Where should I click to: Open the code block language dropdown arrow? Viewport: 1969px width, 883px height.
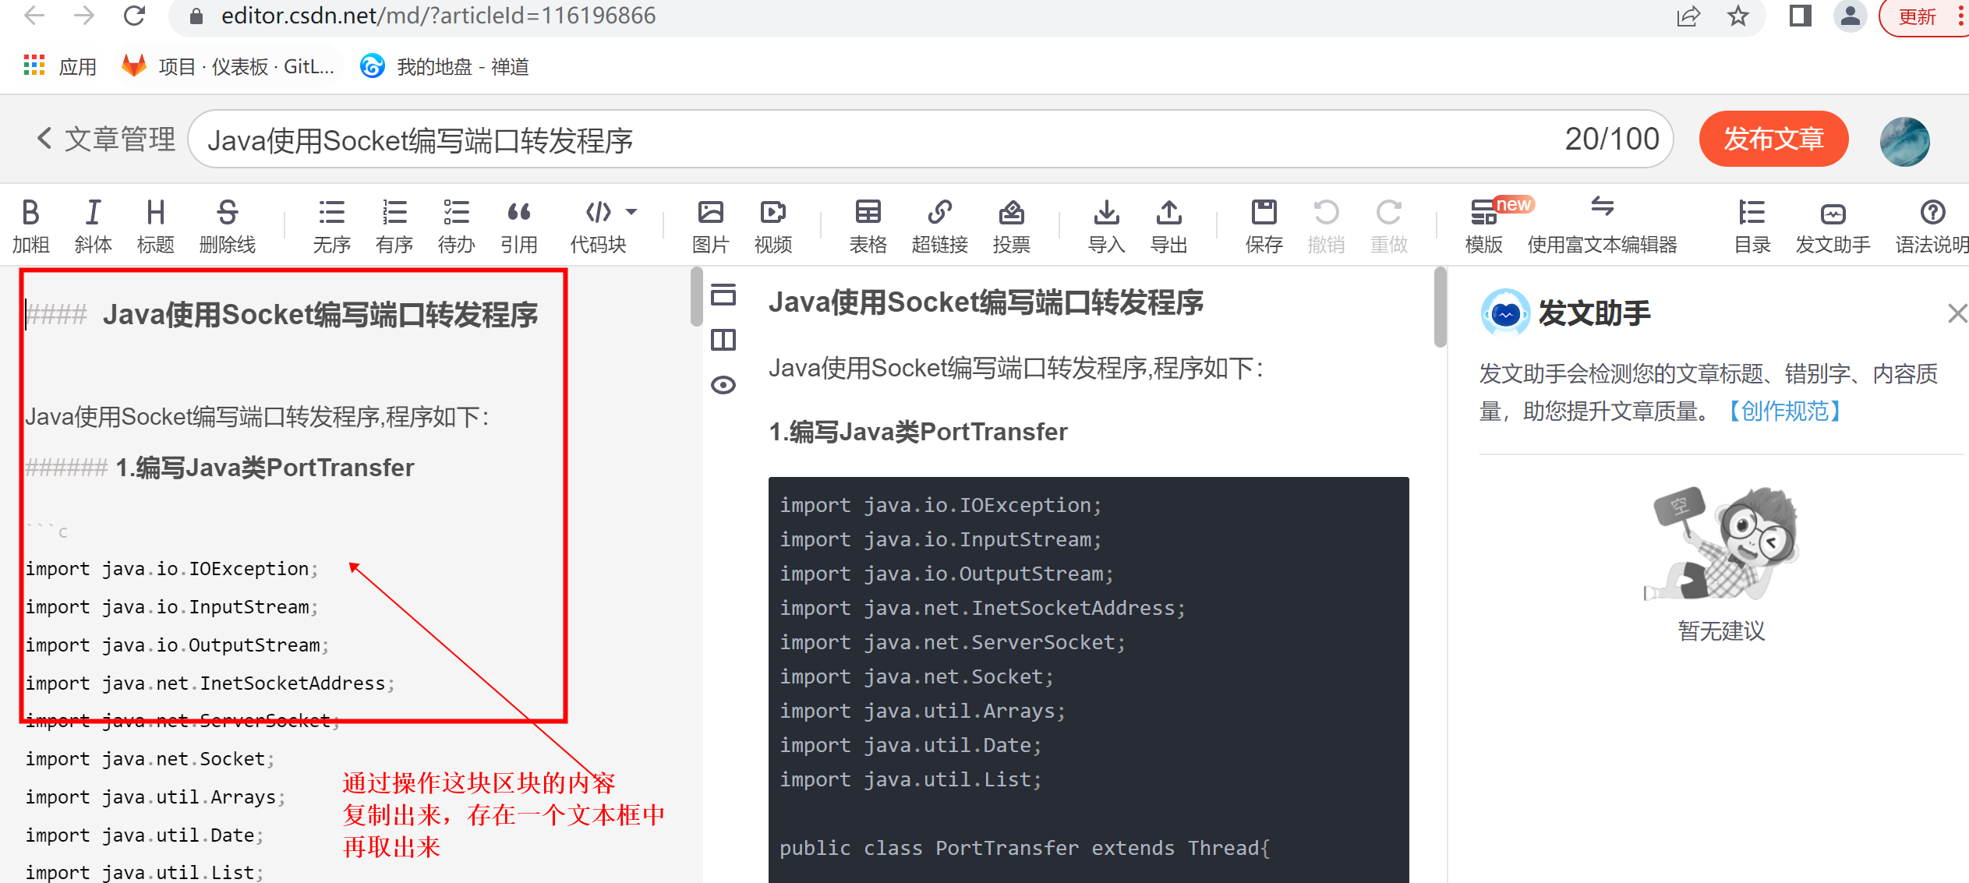(x=631, y=211)
